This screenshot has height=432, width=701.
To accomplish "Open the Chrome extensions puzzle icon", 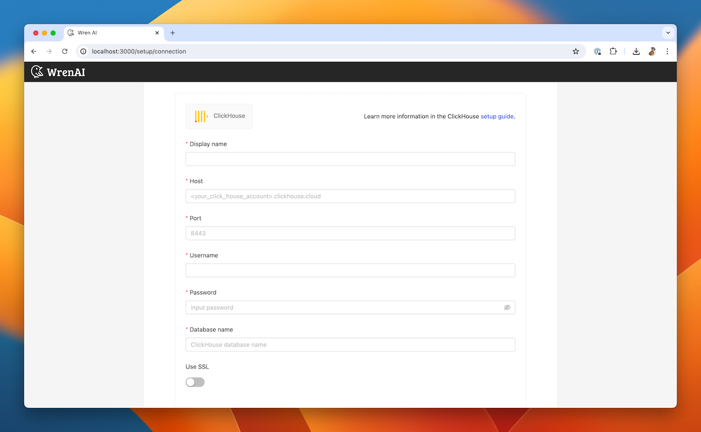I will pos(613,51).
